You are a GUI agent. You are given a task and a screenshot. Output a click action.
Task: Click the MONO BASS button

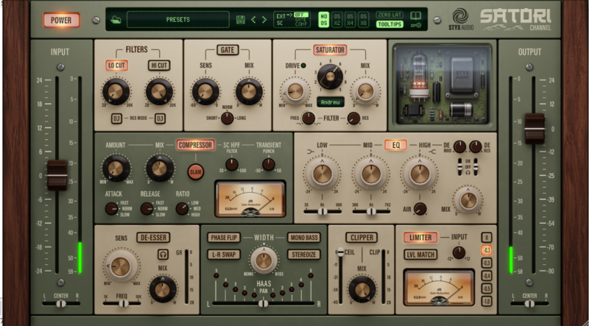pyautogui.click(x=304, y=238)
